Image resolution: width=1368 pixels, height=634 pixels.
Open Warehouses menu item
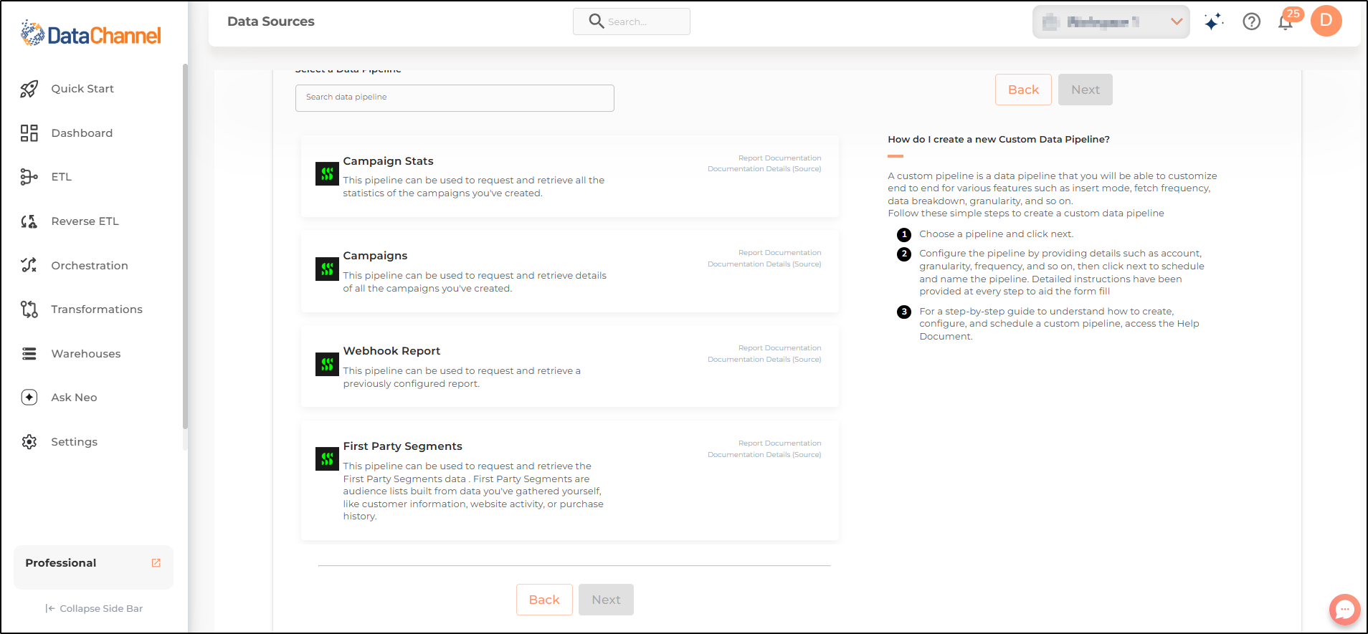pyautogui.click(x=86, y=354)
